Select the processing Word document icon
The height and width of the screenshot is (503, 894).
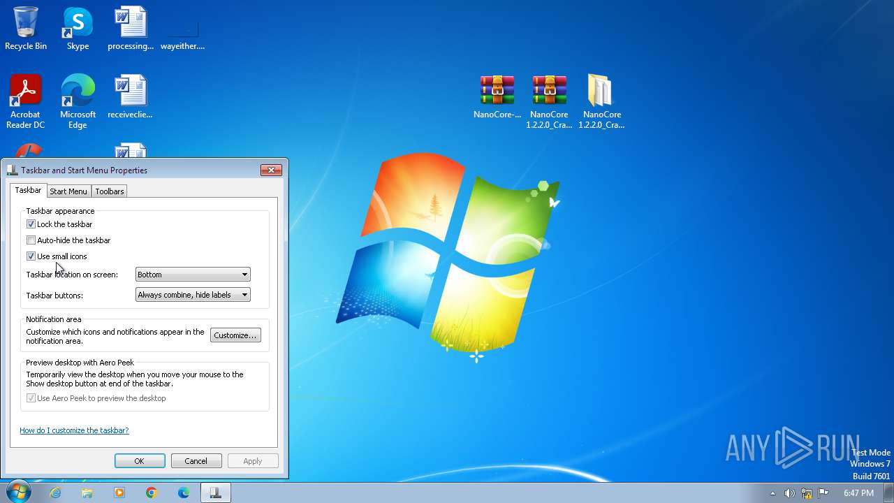(131, 28)
